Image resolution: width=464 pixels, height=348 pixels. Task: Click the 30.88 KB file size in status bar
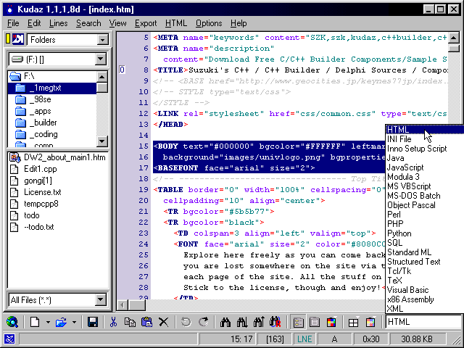tap(417, 339)
